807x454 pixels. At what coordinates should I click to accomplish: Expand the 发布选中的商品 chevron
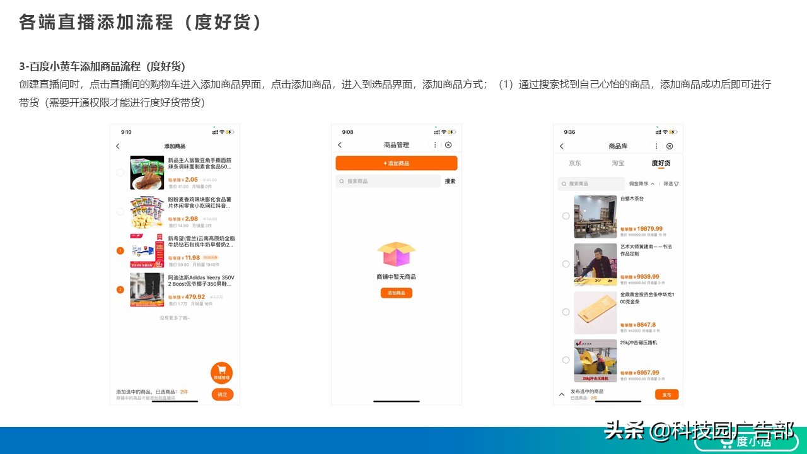pyautogui.click(x=562, y=394)
